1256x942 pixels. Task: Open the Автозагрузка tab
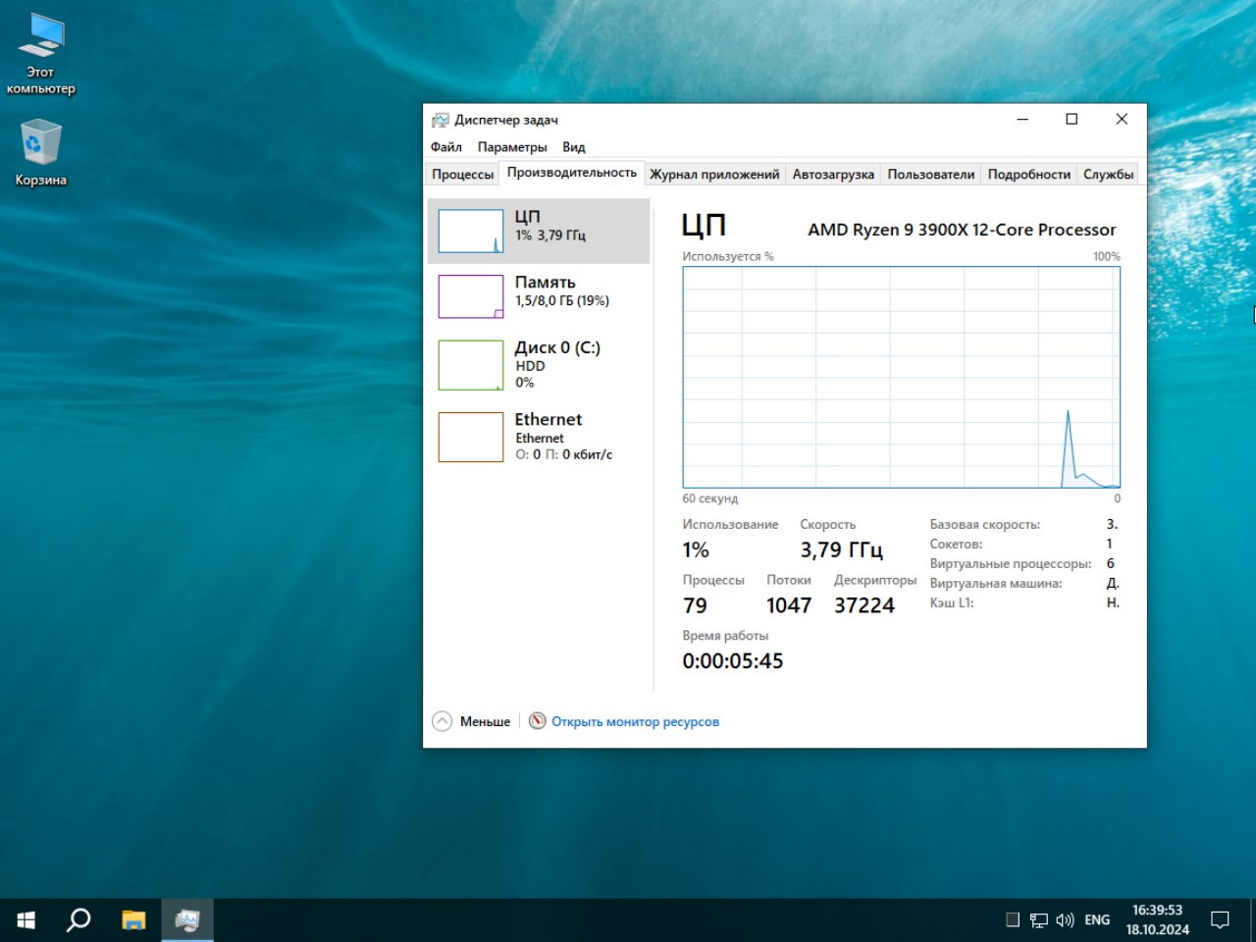[x=833, y=175]
